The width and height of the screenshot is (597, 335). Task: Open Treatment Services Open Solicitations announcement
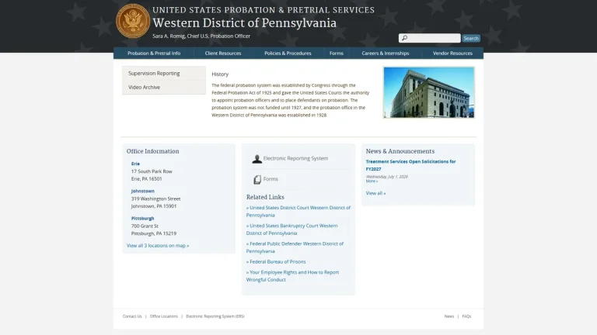click(410, 165)
